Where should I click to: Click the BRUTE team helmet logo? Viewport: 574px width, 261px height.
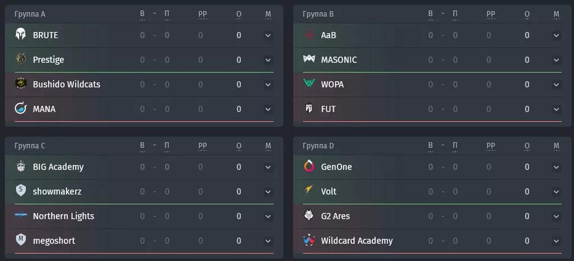21,34
